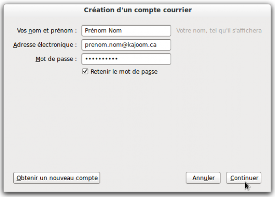
Task: Place cursor on 'Nom' in the name field
Action: (x=115, y=31)
